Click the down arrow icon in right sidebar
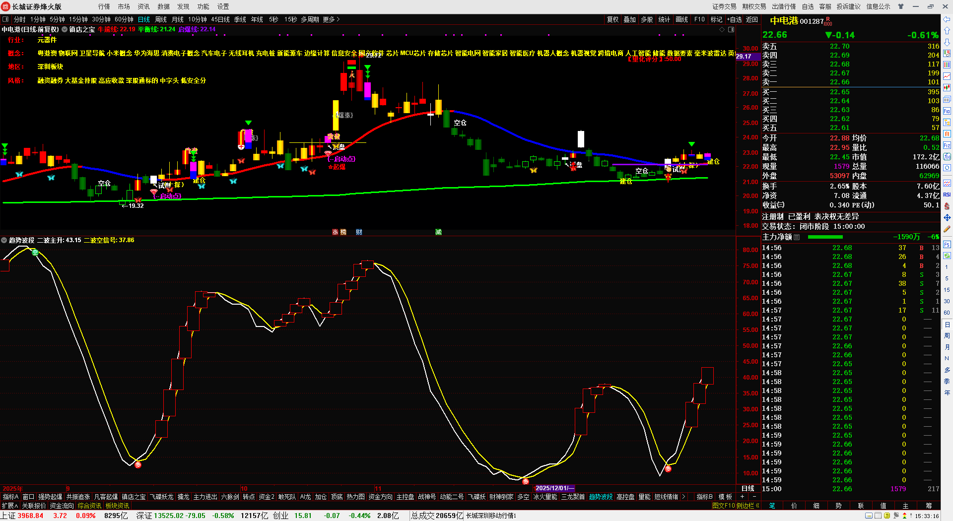 point(947,42)
